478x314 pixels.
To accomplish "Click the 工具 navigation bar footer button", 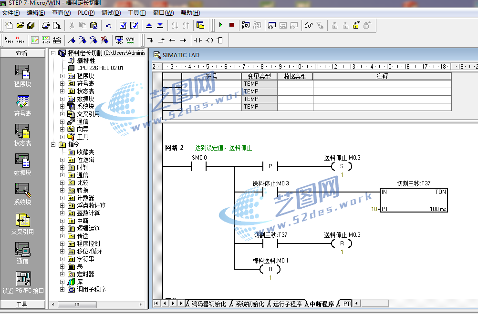I will [22, 304].
